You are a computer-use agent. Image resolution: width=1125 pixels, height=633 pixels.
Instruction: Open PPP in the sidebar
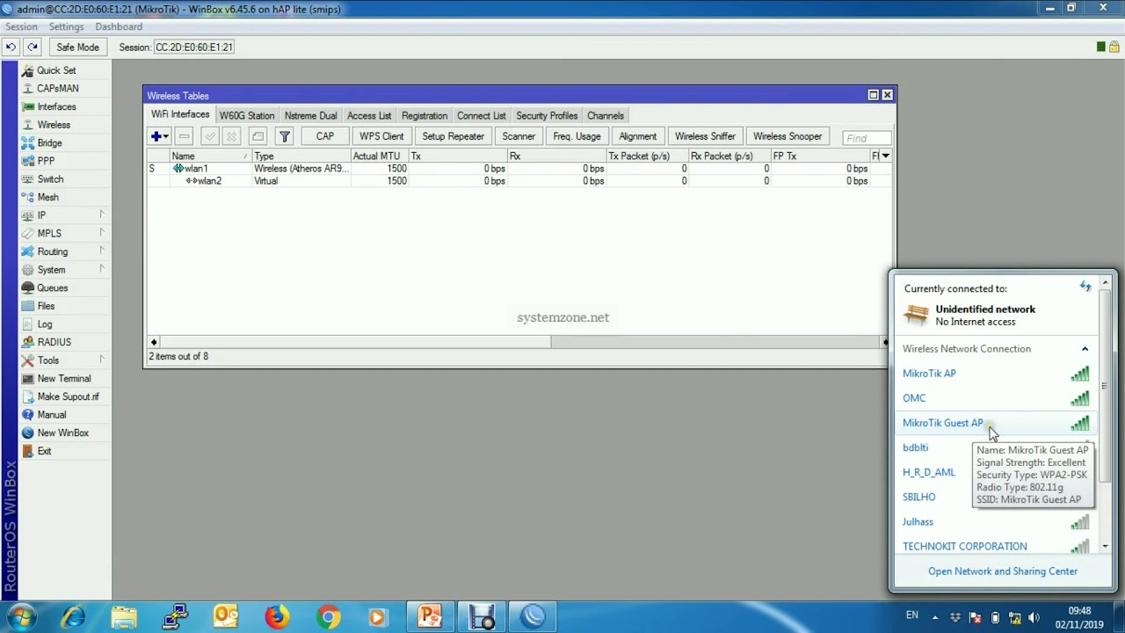coord(46,161)
